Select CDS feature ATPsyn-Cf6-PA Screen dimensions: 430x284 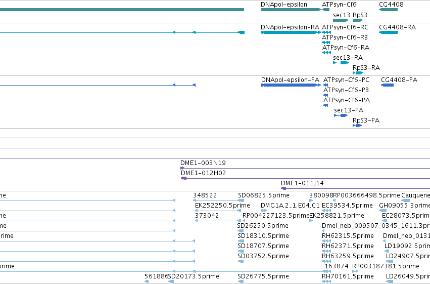(325, 105)
